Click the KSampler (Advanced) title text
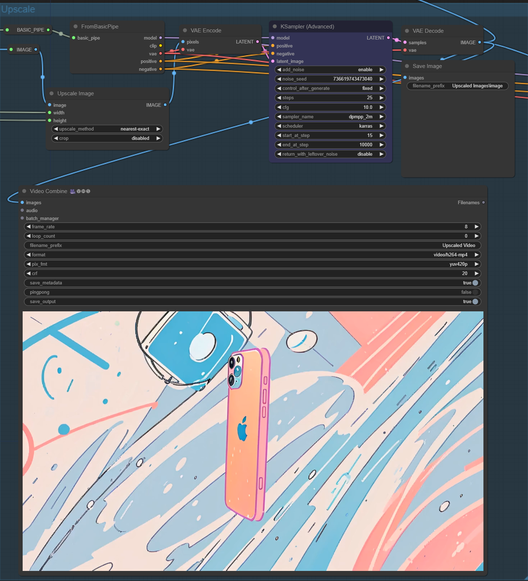 [307, 27]
